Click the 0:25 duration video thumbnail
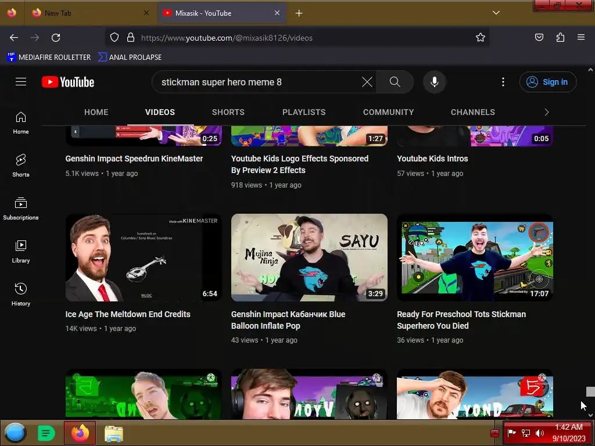The width and height of the screenshot is (595, 446). coord(144,136)
